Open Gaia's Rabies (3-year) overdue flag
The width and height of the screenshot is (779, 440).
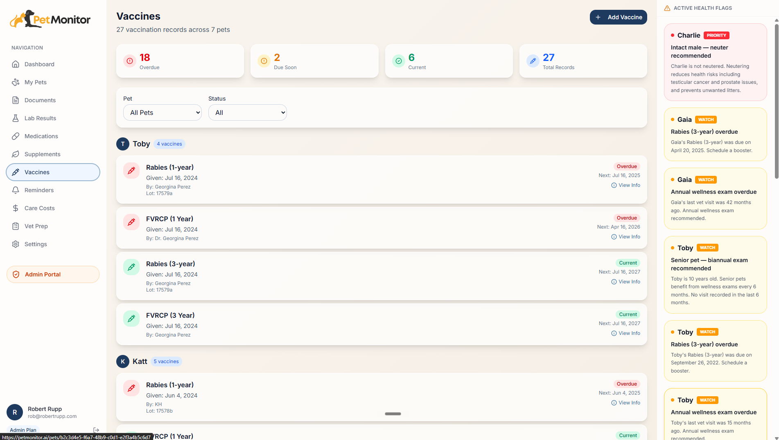click(x=715, y=135)
